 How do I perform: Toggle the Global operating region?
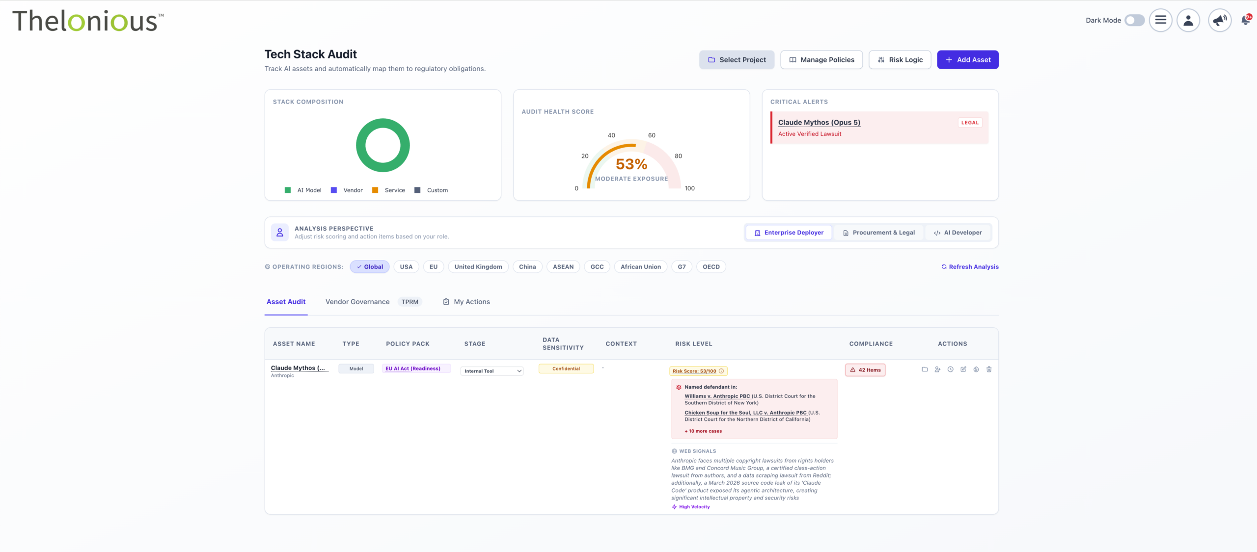pos(370,267)
